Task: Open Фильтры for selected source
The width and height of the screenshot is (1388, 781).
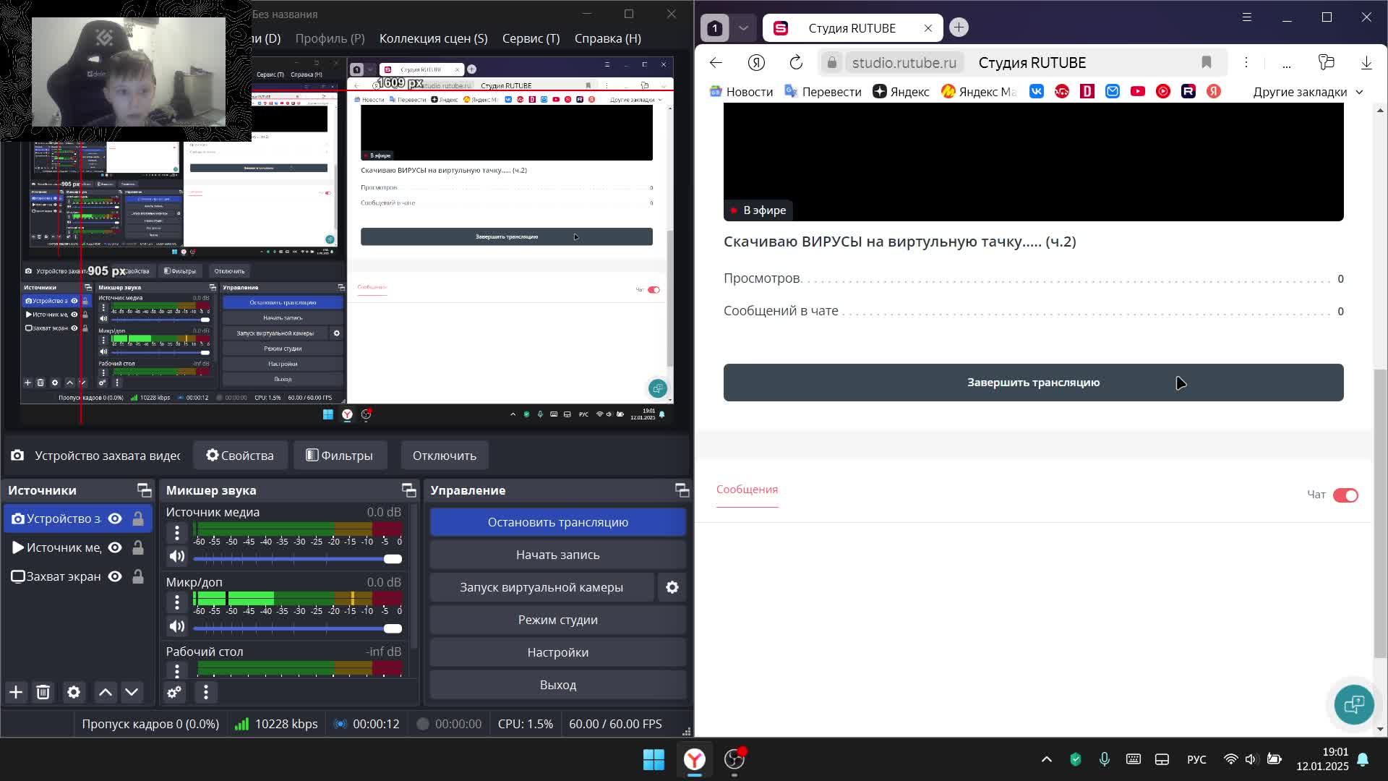Action: [339, 456]
